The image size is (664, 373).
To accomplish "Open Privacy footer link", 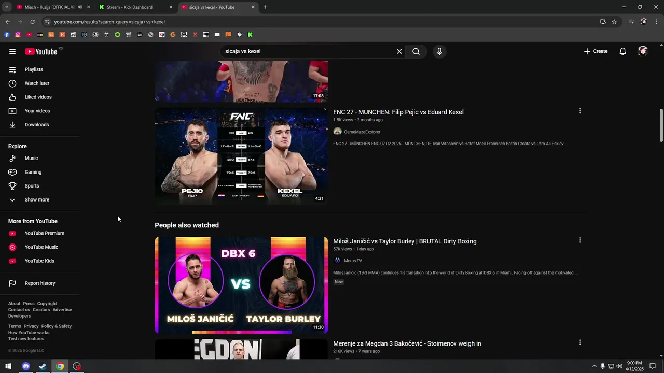I will click(x=31, y=326).
